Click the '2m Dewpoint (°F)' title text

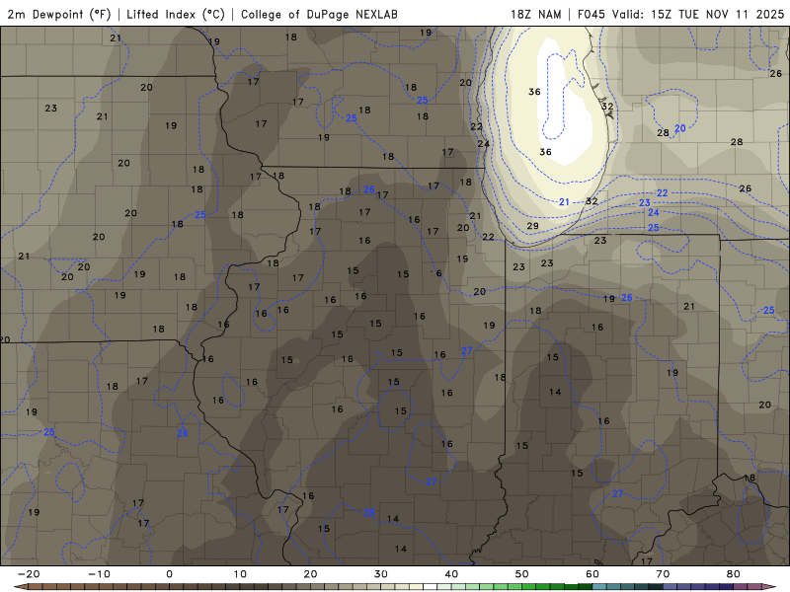click(x=59, y=14)
